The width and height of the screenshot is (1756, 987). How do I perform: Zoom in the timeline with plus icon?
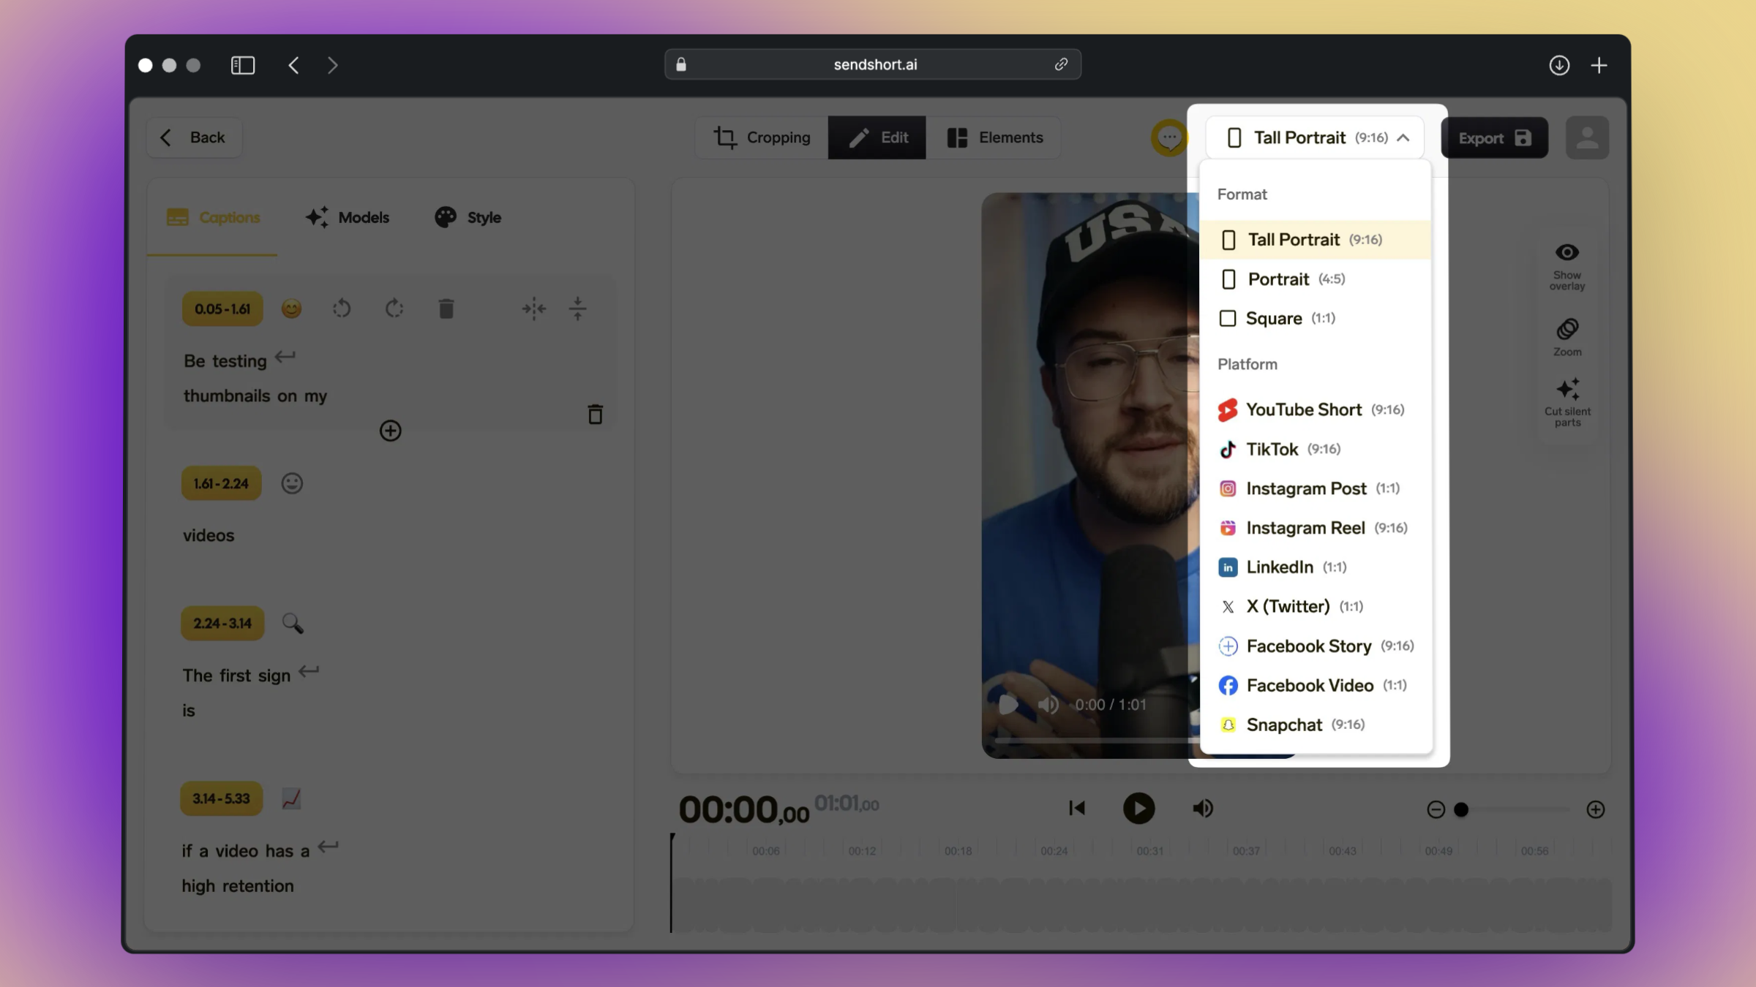tap(1596, 809)
